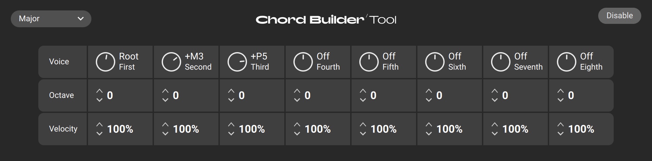The width and height of the screenshot is (652, 161).
Task: Raise velocity for the Fourth voice
Action: pyautogui.click(x=297, y=125)
